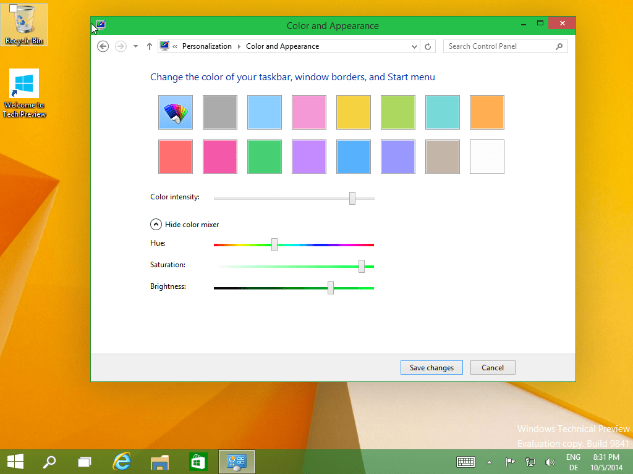Image resolution: width=633 pixels, height=474 pixels.
Task: Collapse the Hide color mixer expander
Action: click(156, 225)
